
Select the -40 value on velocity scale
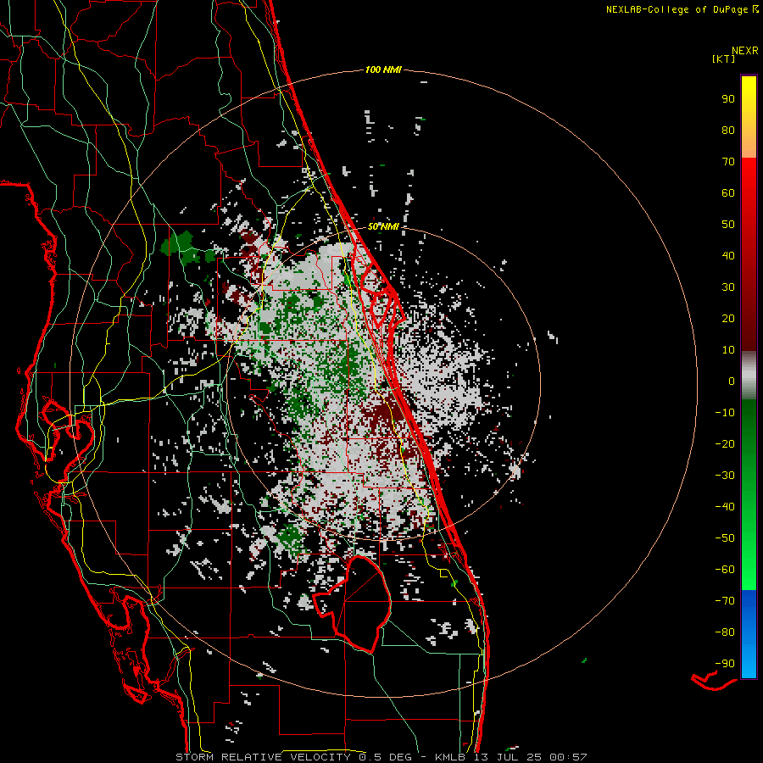point(725,507)
